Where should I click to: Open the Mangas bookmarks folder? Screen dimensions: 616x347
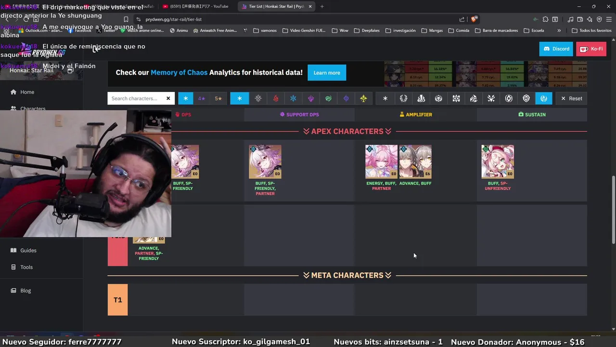click(432, 30)
